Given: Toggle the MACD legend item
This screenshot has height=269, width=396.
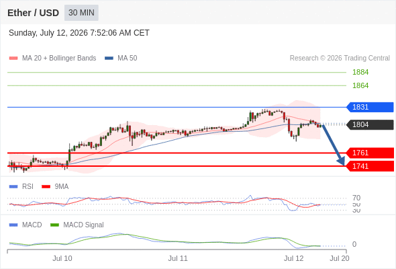Looking at the screenshot, I should pos(26,225).
